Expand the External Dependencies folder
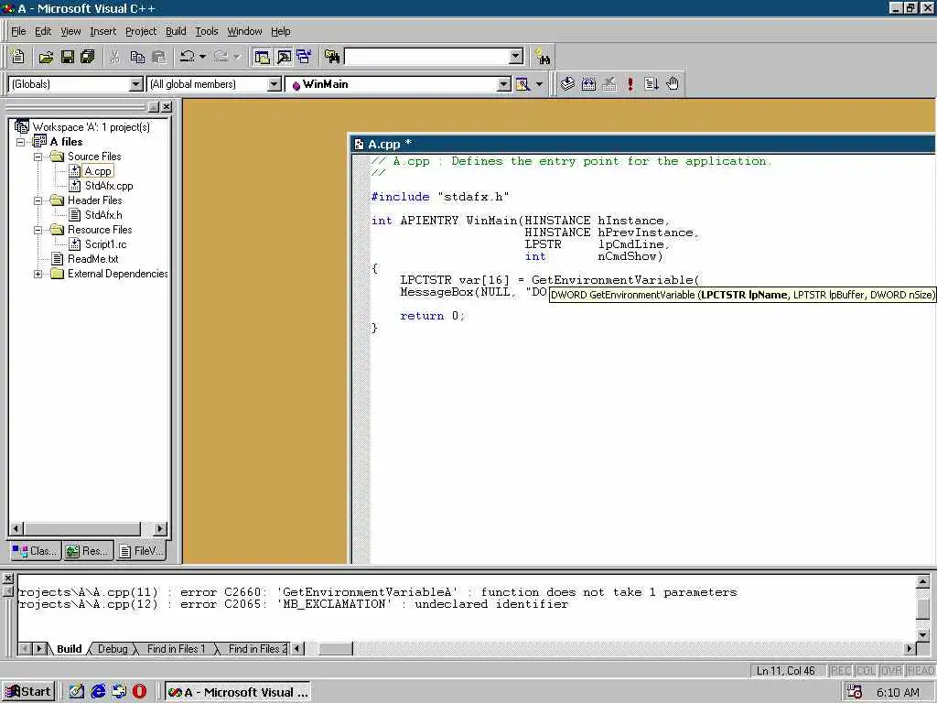This screenshot has width=937, height=703. coord(38,274)
